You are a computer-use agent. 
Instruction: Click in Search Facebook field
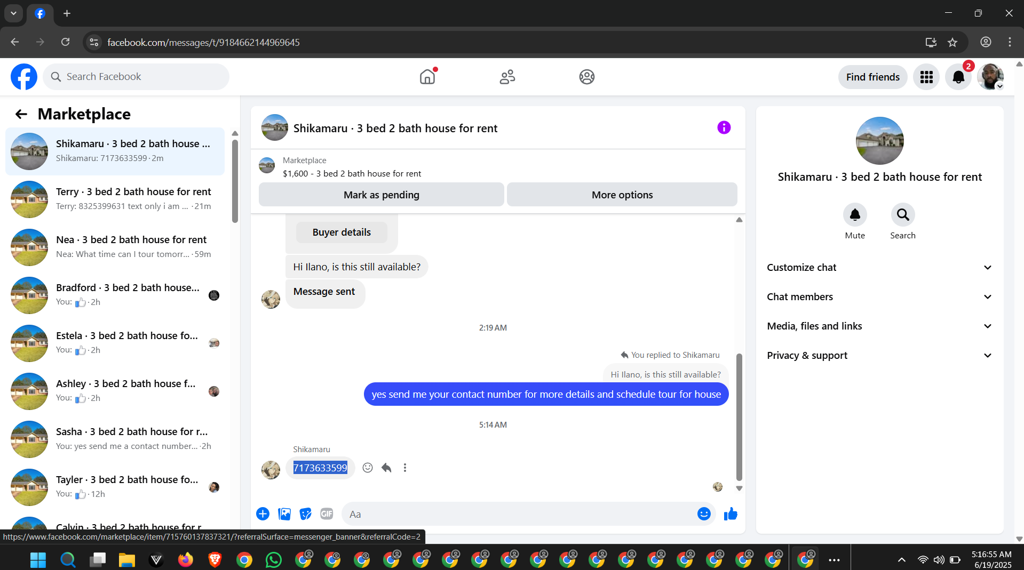136,77
